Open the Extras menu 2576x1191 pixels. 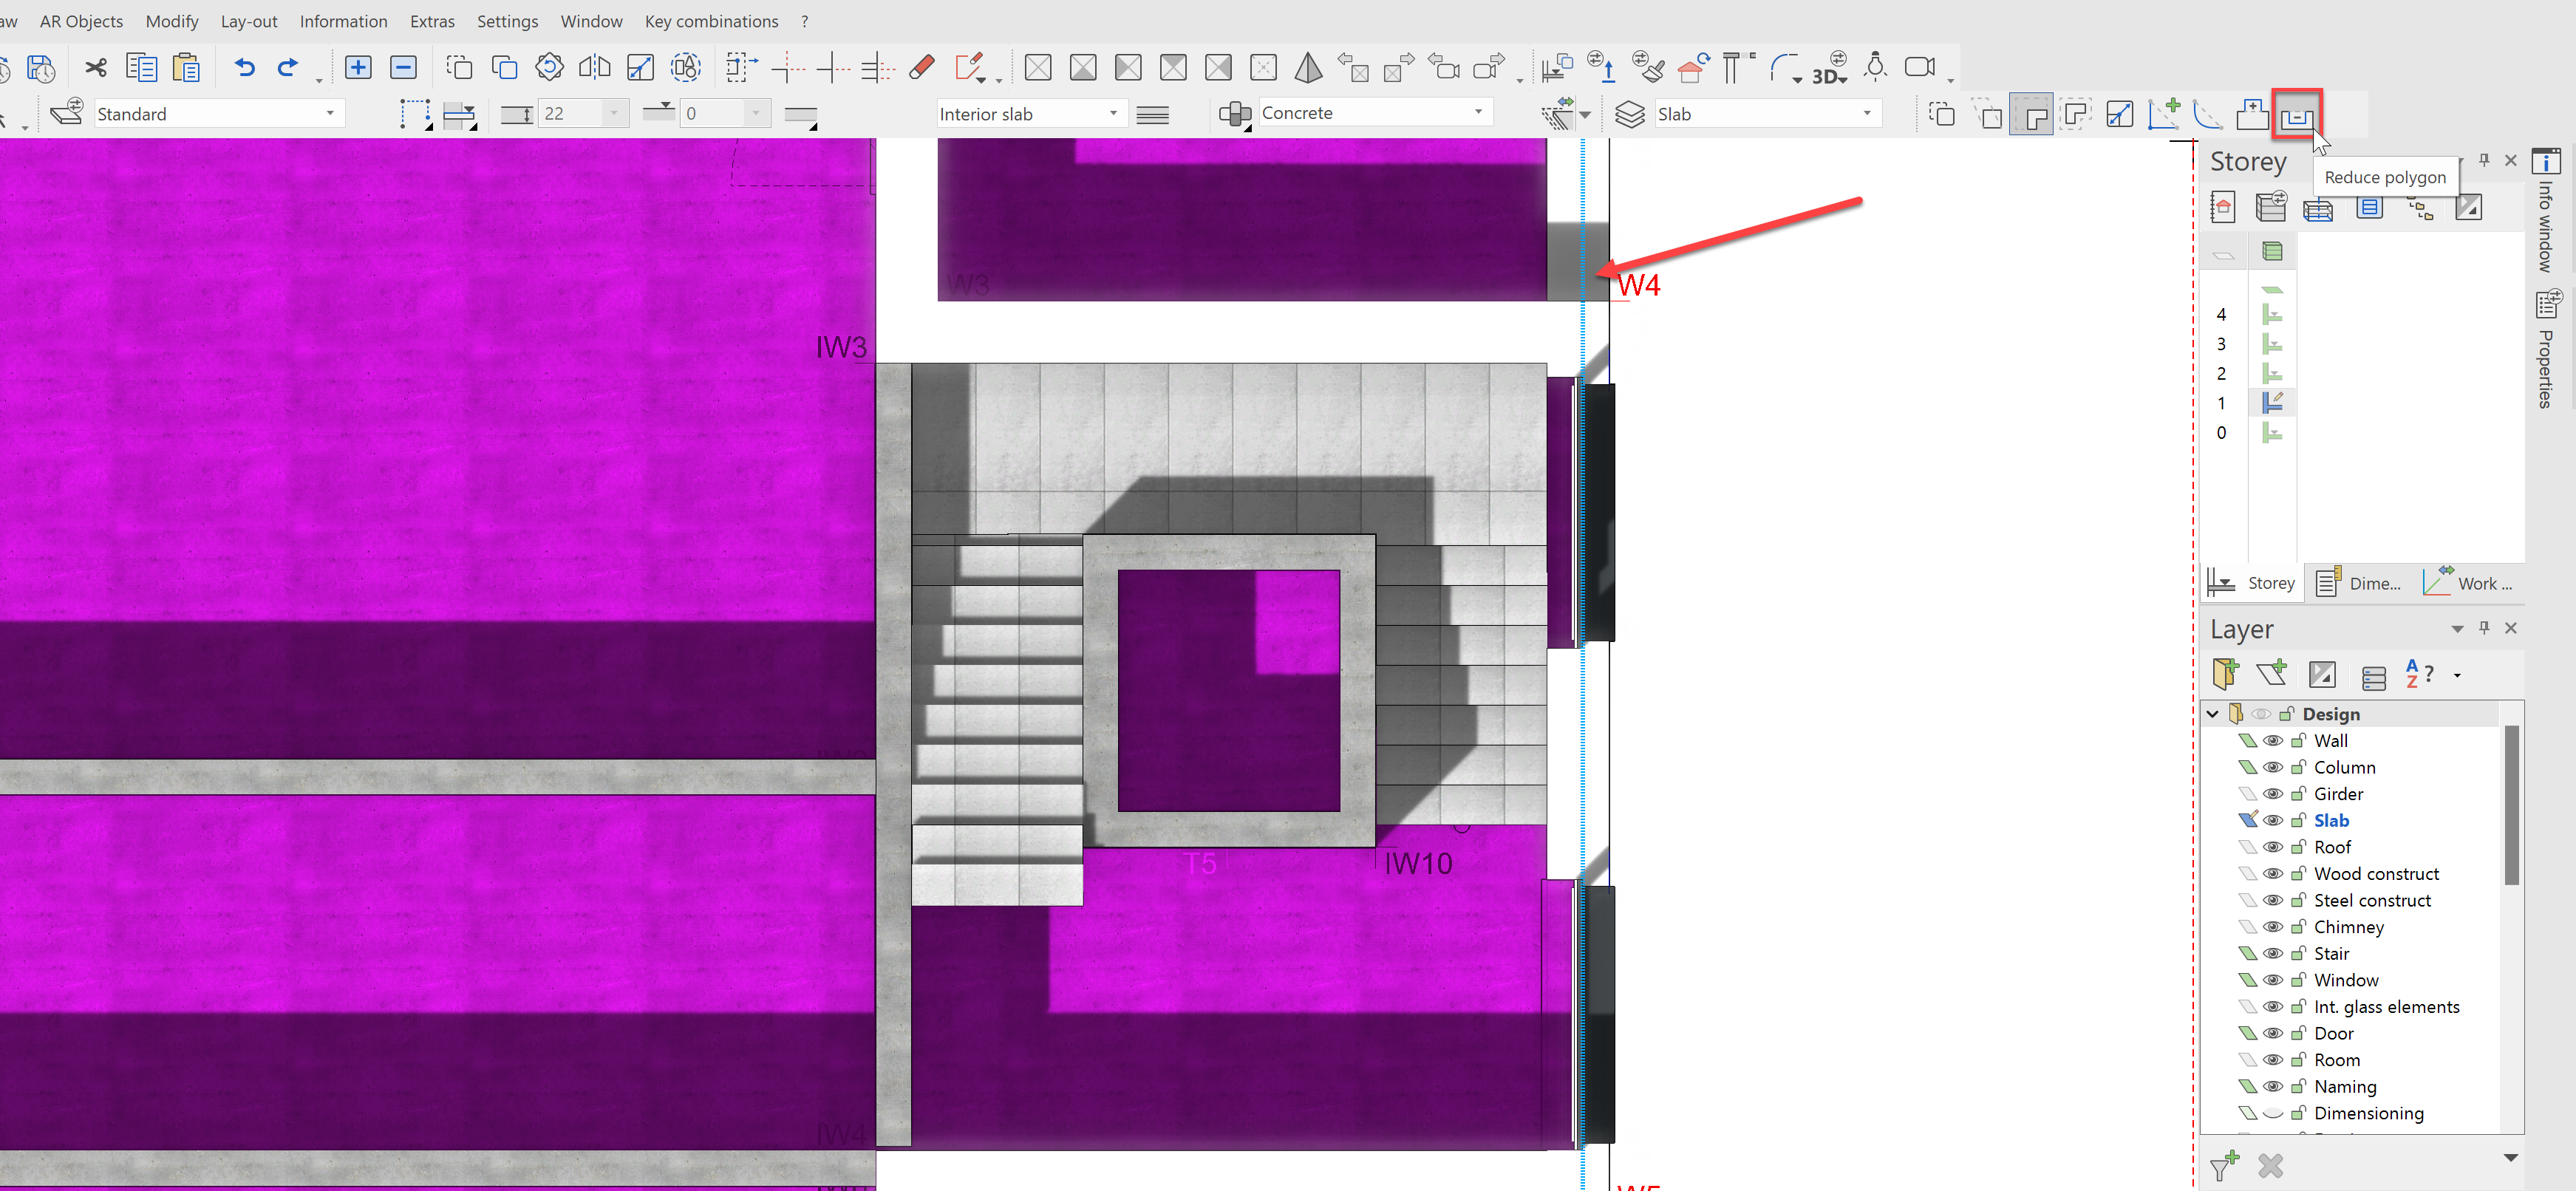tap(432, 21)
